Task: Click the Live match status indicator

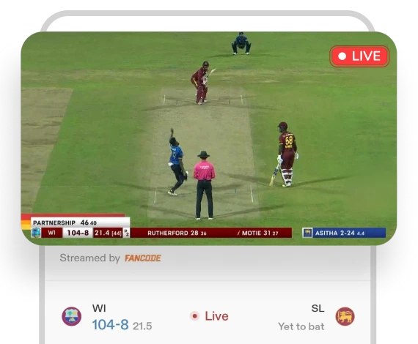Action: [209, 316]
